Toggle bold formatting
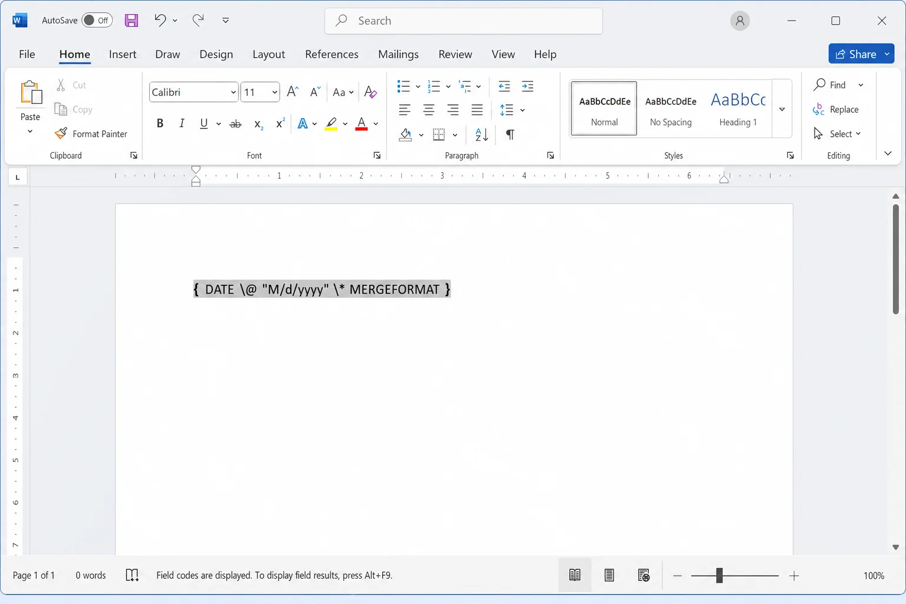The width and height of the screenshot is (906, 604). pyautogui.click(x=160, y=123)
